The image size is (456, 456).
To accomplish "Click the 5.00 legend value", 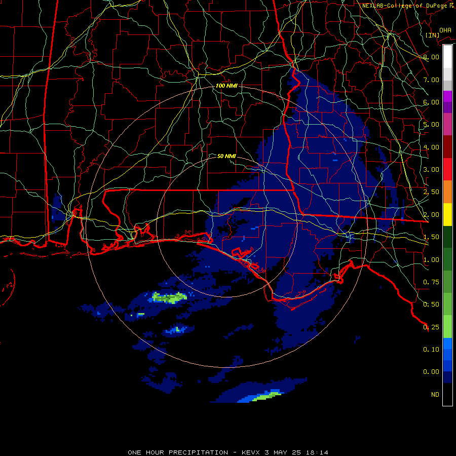I will (x=431, y=125).
